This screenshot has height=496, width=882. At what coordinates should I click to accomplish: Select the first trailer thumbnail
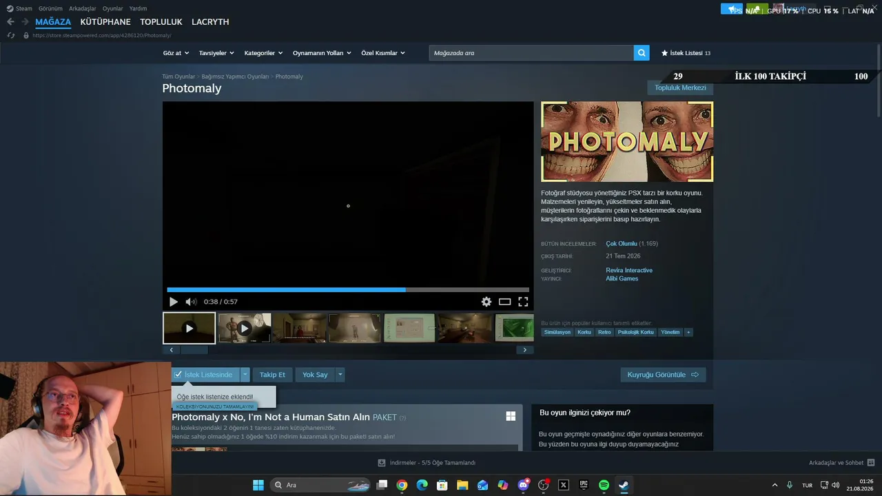coord(189,328)
